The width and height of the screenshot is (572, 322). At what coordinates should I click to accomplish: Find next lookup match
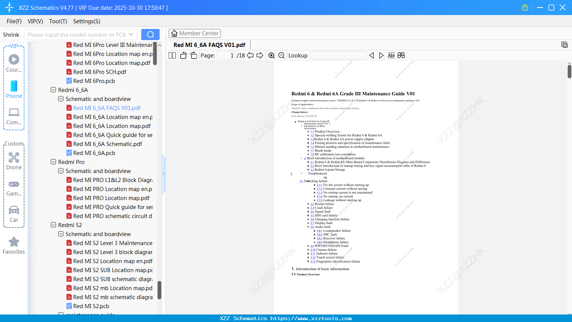[x=381, y=56]
